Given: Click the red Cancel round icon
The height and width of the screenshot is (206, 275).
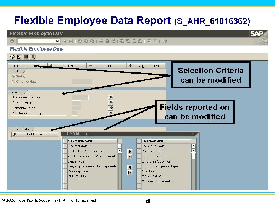Looking at the screenshot, I should tap(92, 41).
